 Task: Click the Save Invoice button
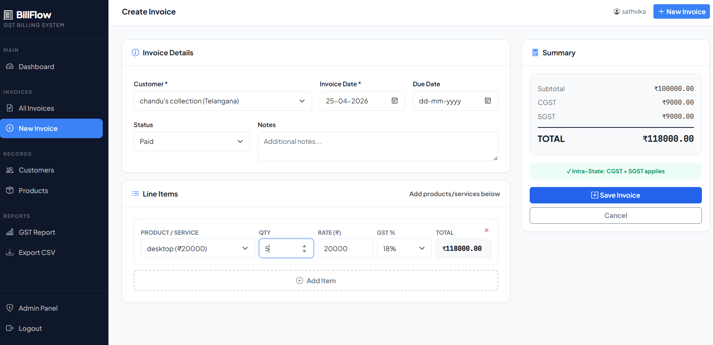(616, 195)
